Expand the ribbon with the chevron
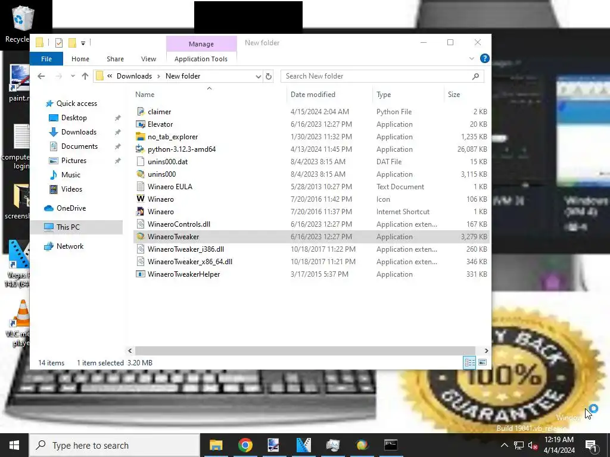 [x=472, y=59]
